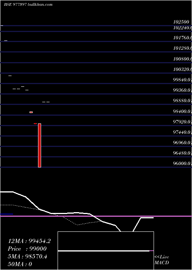Click the 98880 price axis label
Screen dimensions: 192x270
[x=182, y=101]
